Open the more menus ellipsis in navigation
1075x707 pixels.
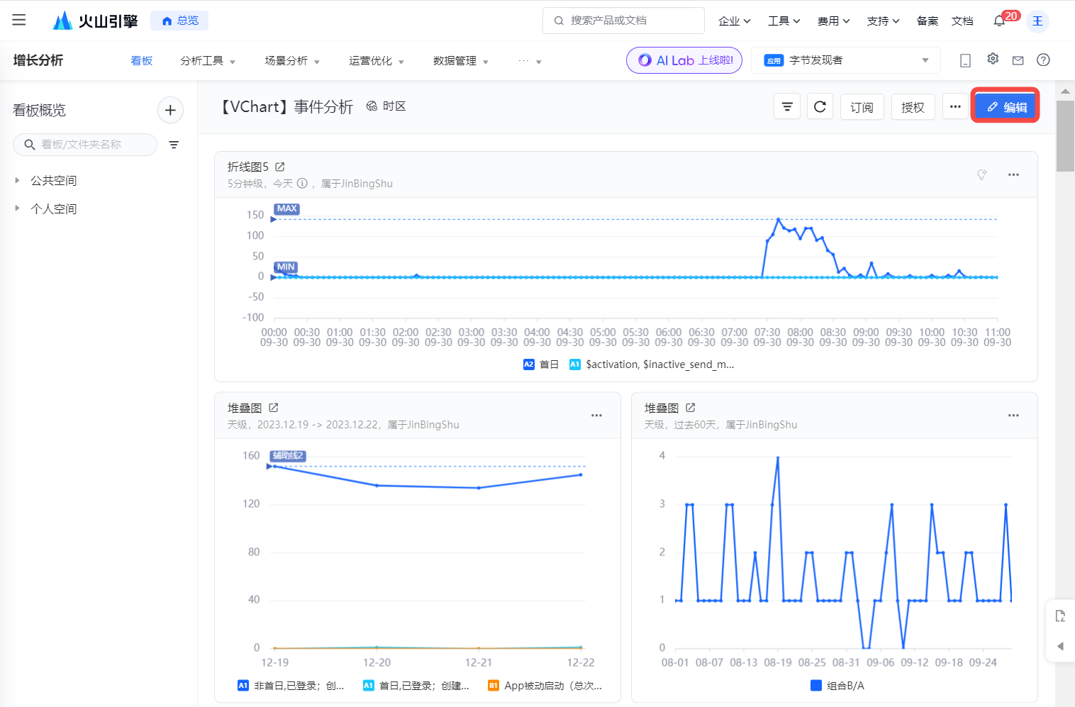(530, 61)
